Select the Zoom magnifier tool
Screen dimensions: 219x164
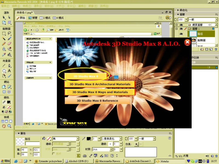[x=9, y=126]
